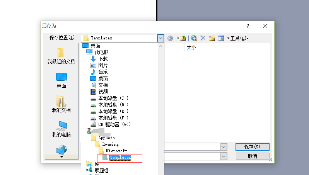This screenshot has height=175, width=309.
Task: Open 我的文档 in places bar
Action: click(61, 104)
